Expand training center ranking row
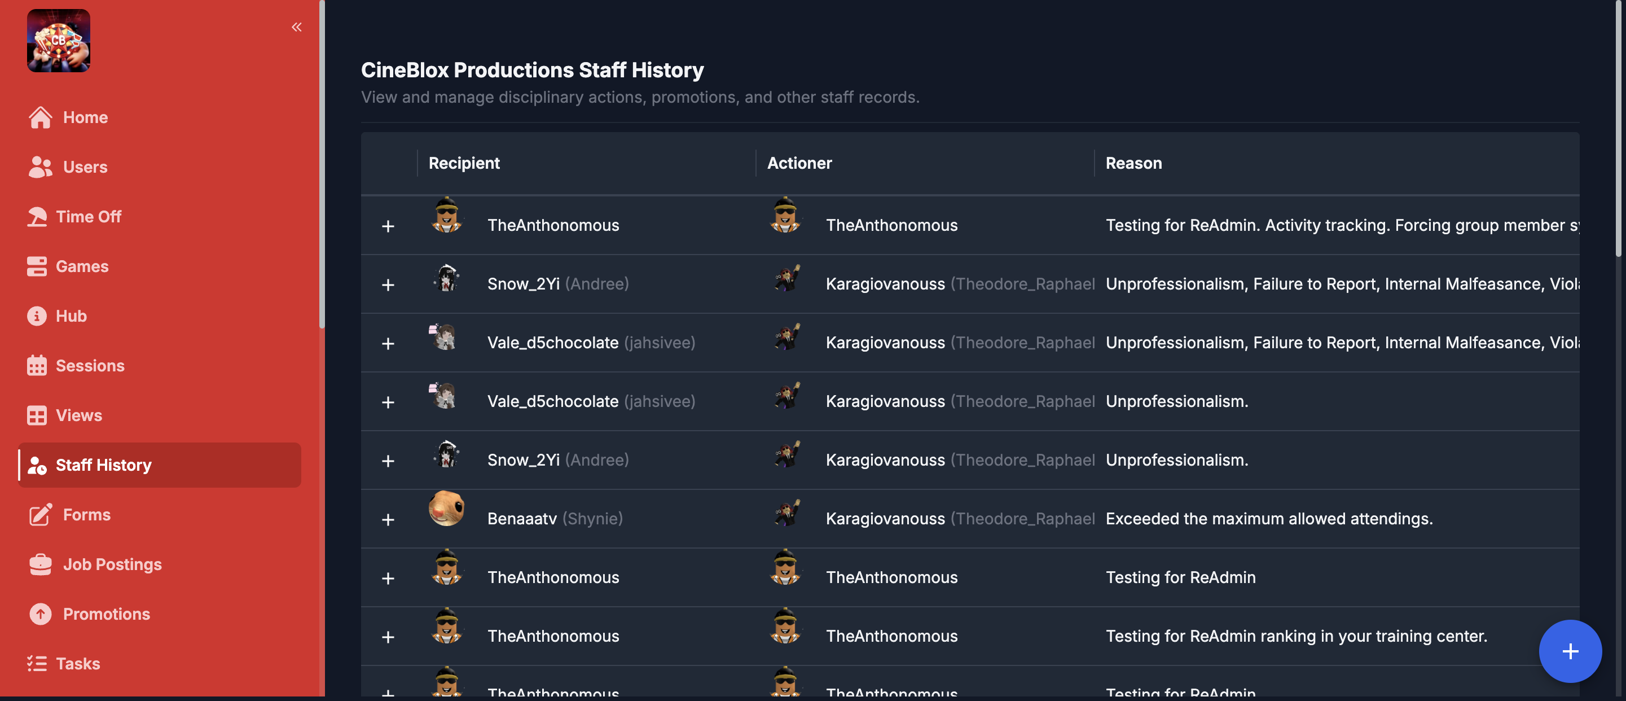 (x=388, y=637)
